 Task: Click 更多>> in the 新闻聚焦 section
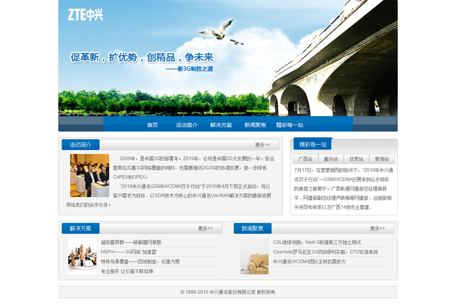point(377,229)
